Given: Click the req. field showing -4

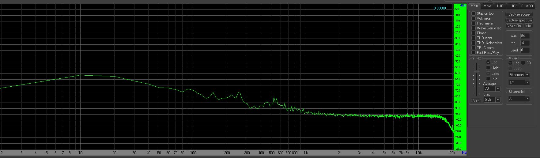Looking at the screenshot, I should pyautogui.click(x=525, y=43).
